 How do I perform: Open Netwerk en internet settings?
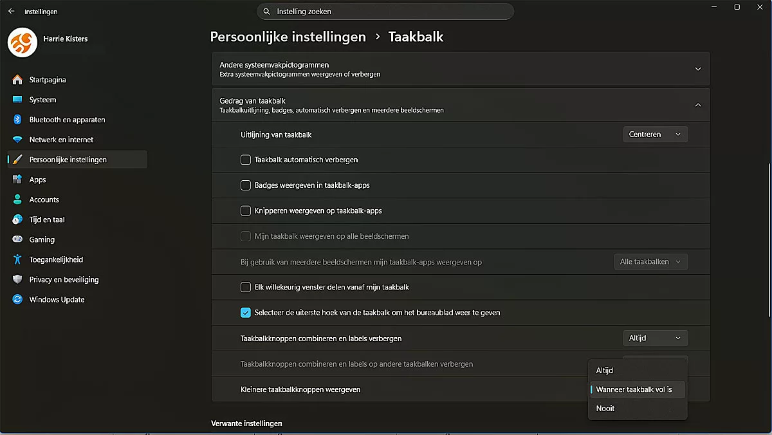(x=61, y=139)
